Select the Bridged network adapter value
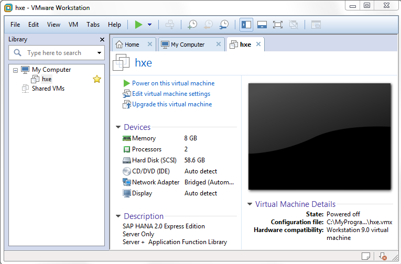401x264 pixels. tap(209, 182)
